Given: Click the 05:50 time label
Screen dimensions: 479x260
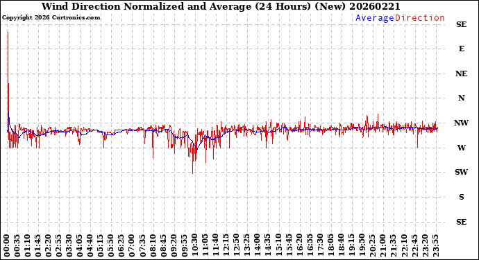Looking at the screenshot, I should (111, 246).
